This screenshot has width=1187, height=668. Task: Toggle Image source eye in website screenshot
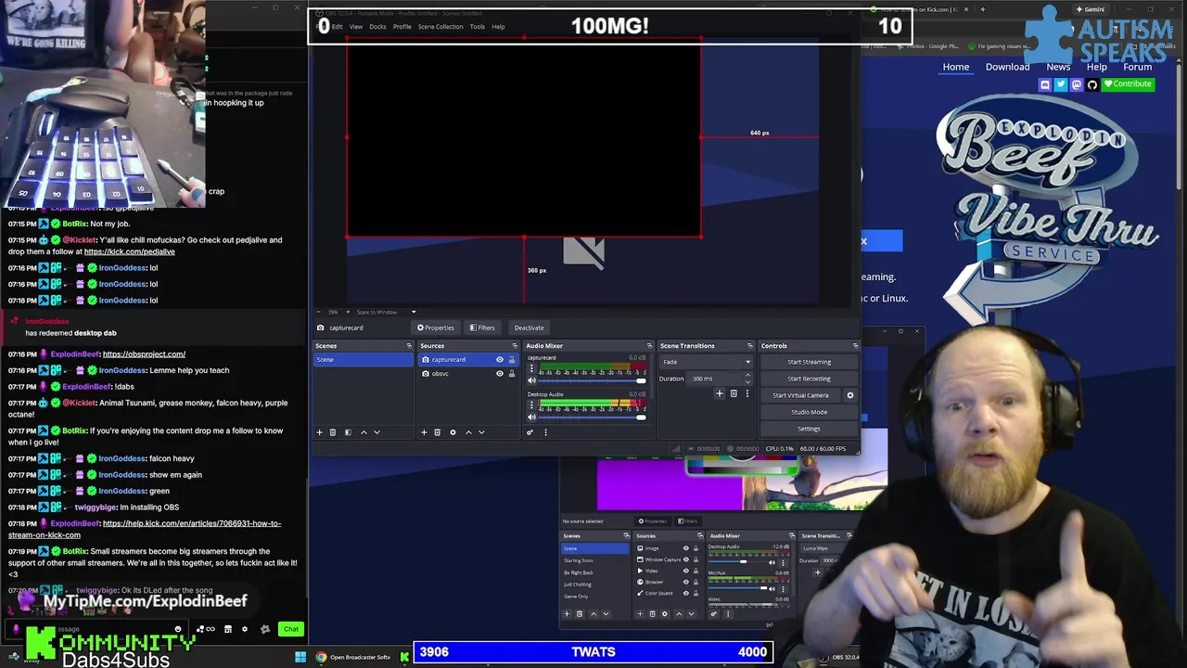point(686,548)
